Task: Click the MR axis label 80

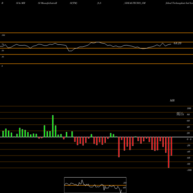Action: 188,115
